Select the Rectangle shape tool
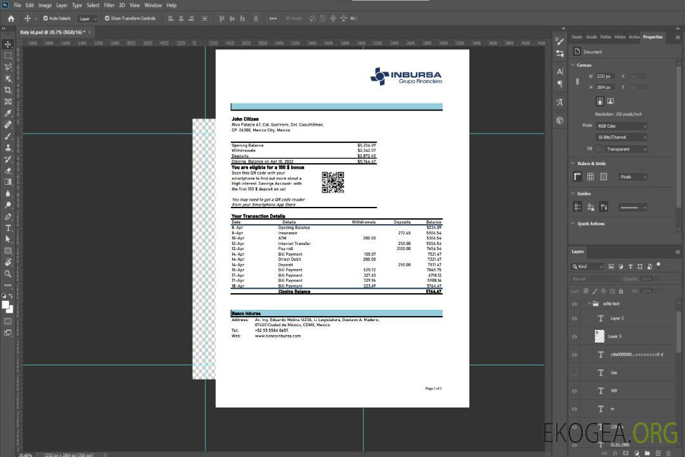 point(8,251)
